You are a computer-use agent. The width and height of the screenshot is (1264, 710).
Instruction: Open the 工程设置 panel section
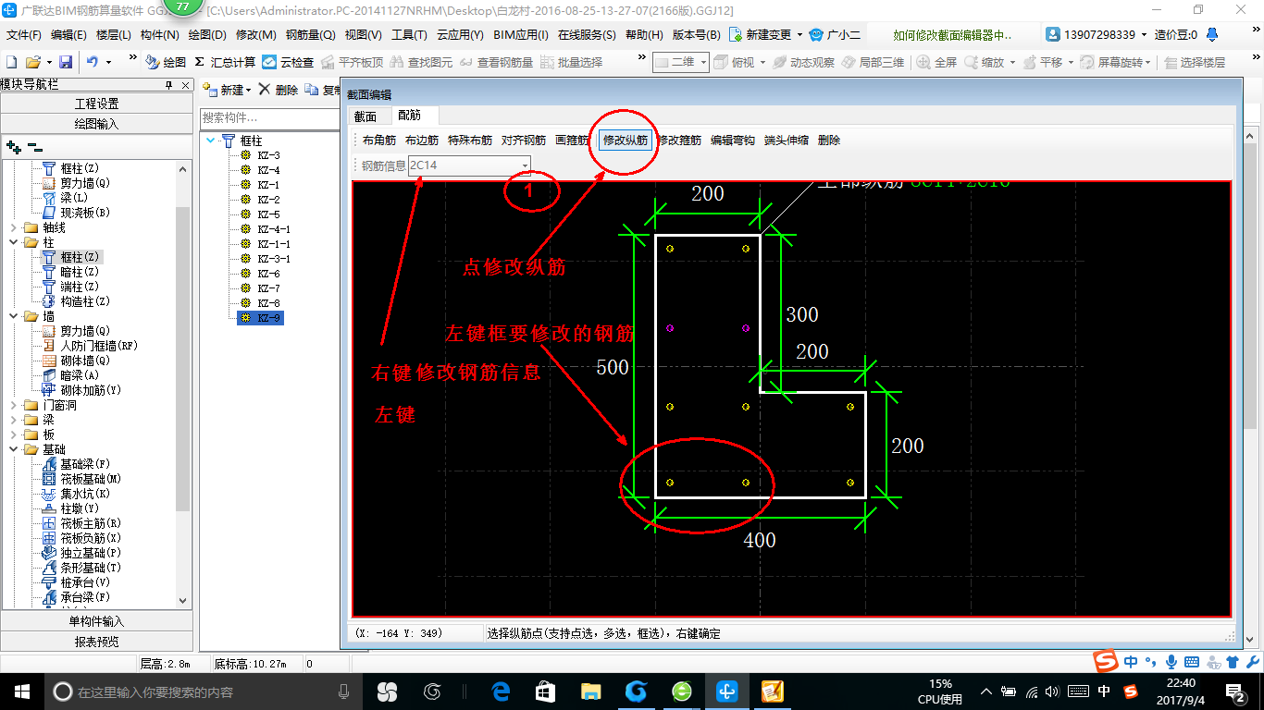tap(97, 104)
